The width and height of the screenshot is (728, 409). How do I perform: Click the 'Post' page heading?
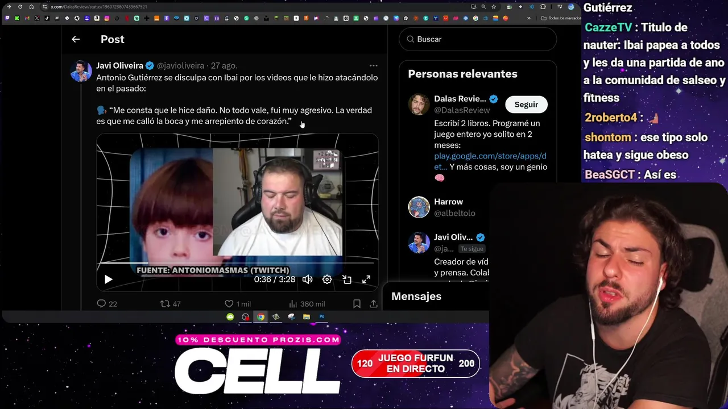pos(112,39)
